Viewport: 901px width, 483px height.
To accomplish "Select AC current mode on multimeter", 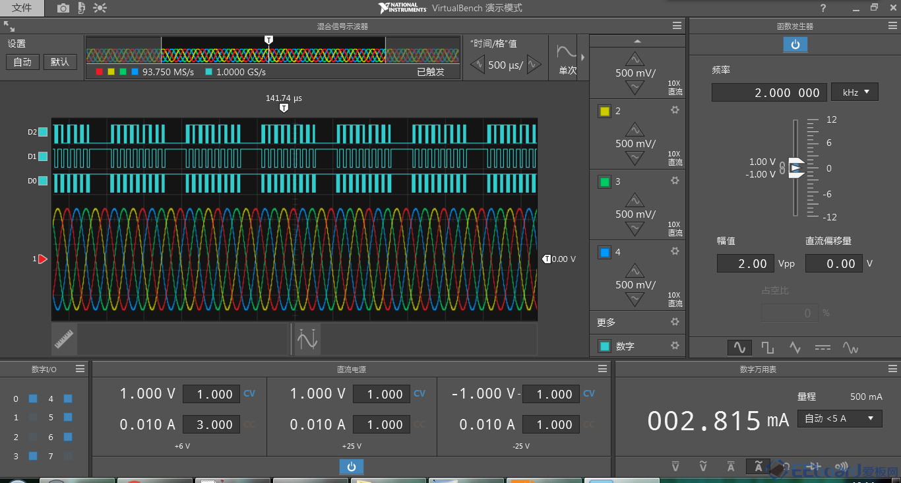I will pyautogui.click(x=759, y=467).
